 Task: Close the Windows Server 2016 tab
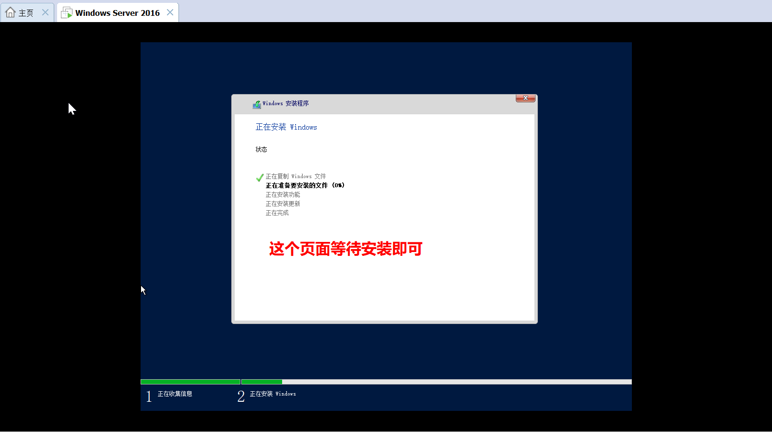click(x=170, y=12)
